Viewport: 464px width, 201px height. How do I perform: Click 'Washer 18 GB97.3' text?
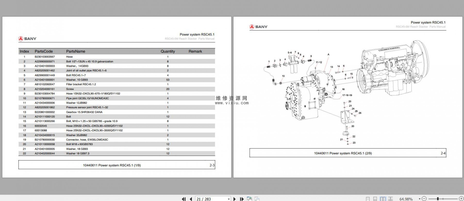[78, 153]
